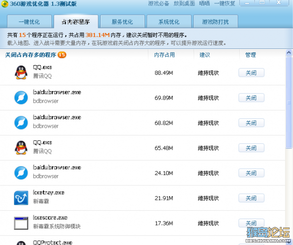Maximize the 360 optimizer window
Screen dimensions: 293x245
262,2
